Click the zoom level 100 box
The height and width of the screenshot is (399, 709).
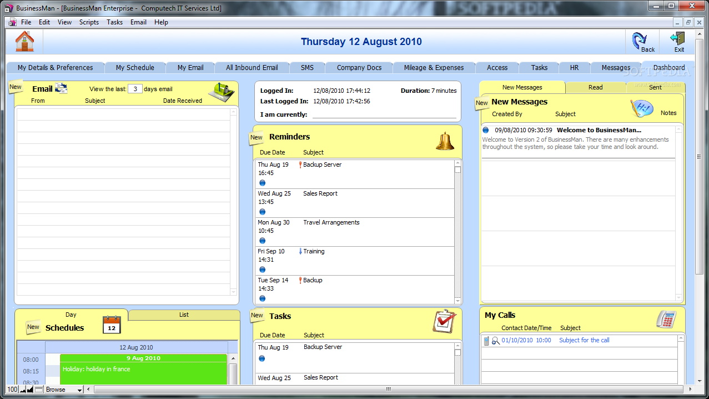[12, 390]
